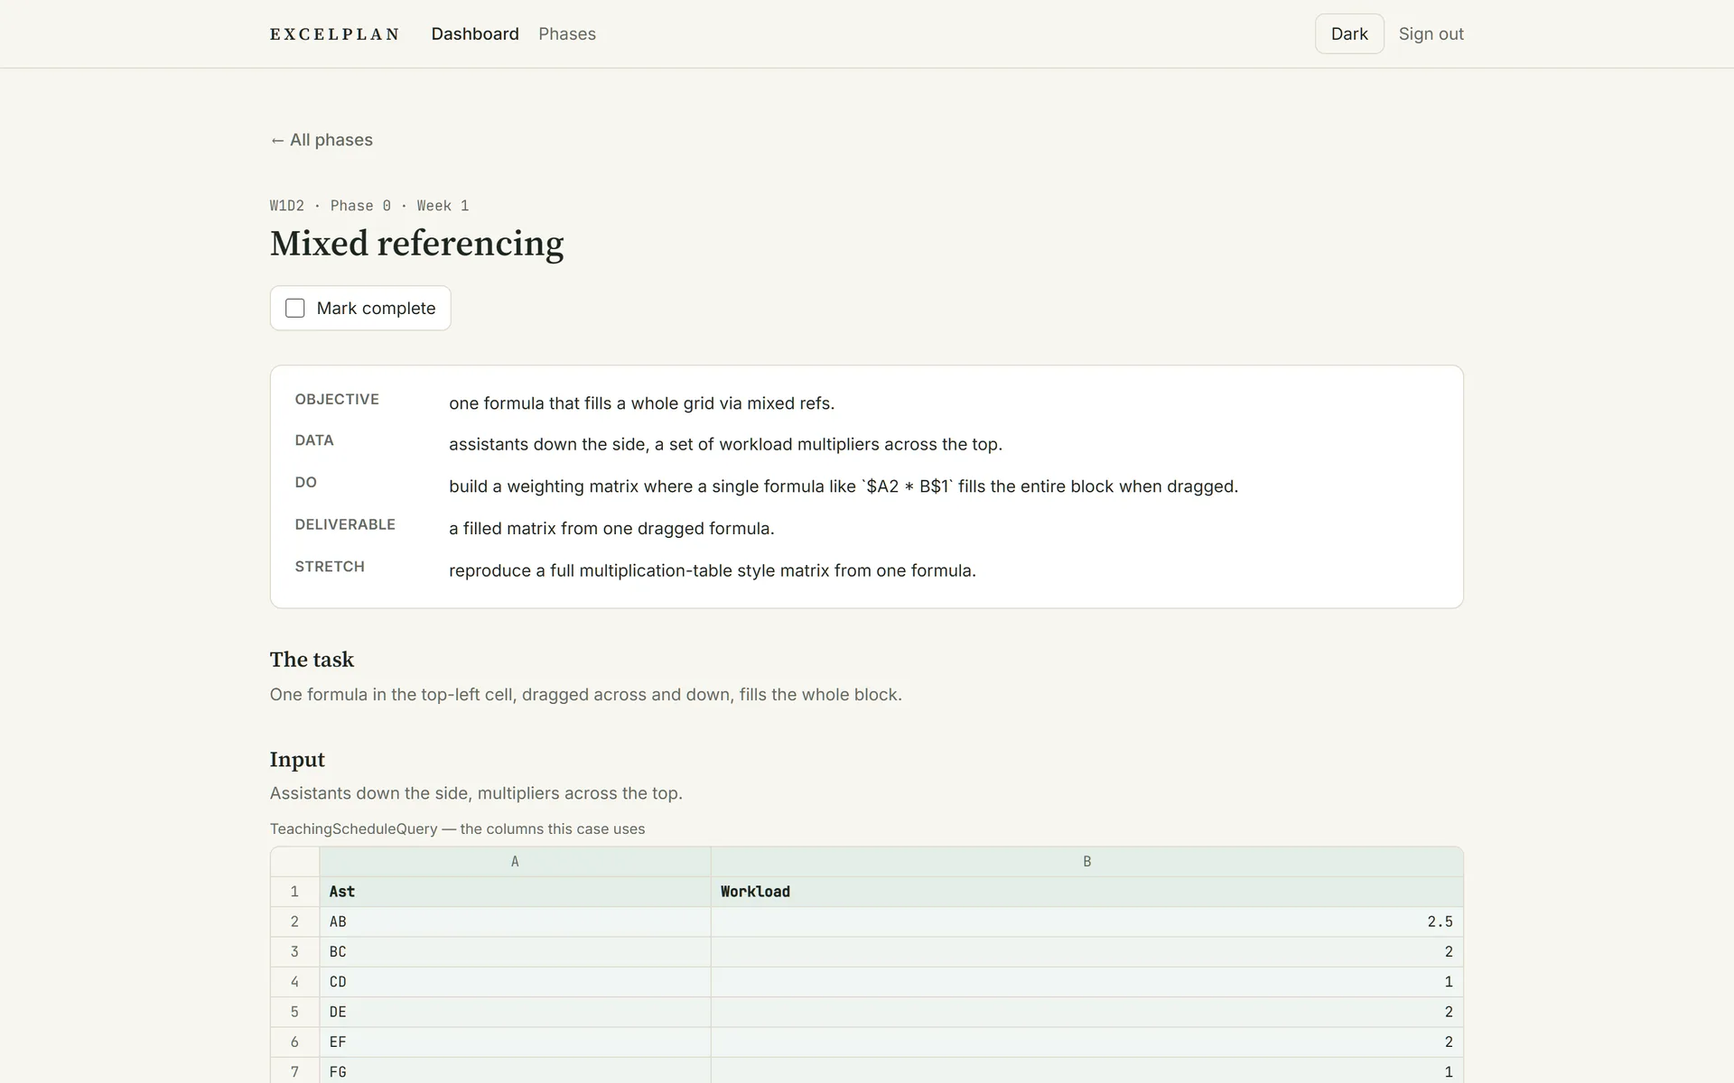Select row 6 header number
1734x1083 pixels.
[294, 1042]
